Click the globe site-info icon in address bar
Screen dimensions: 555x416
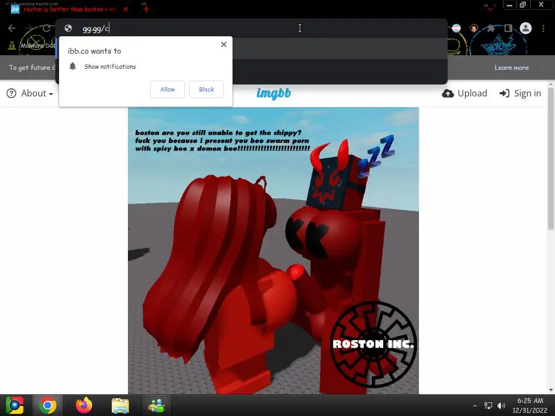pyautogui.click(x=68, y=28)
